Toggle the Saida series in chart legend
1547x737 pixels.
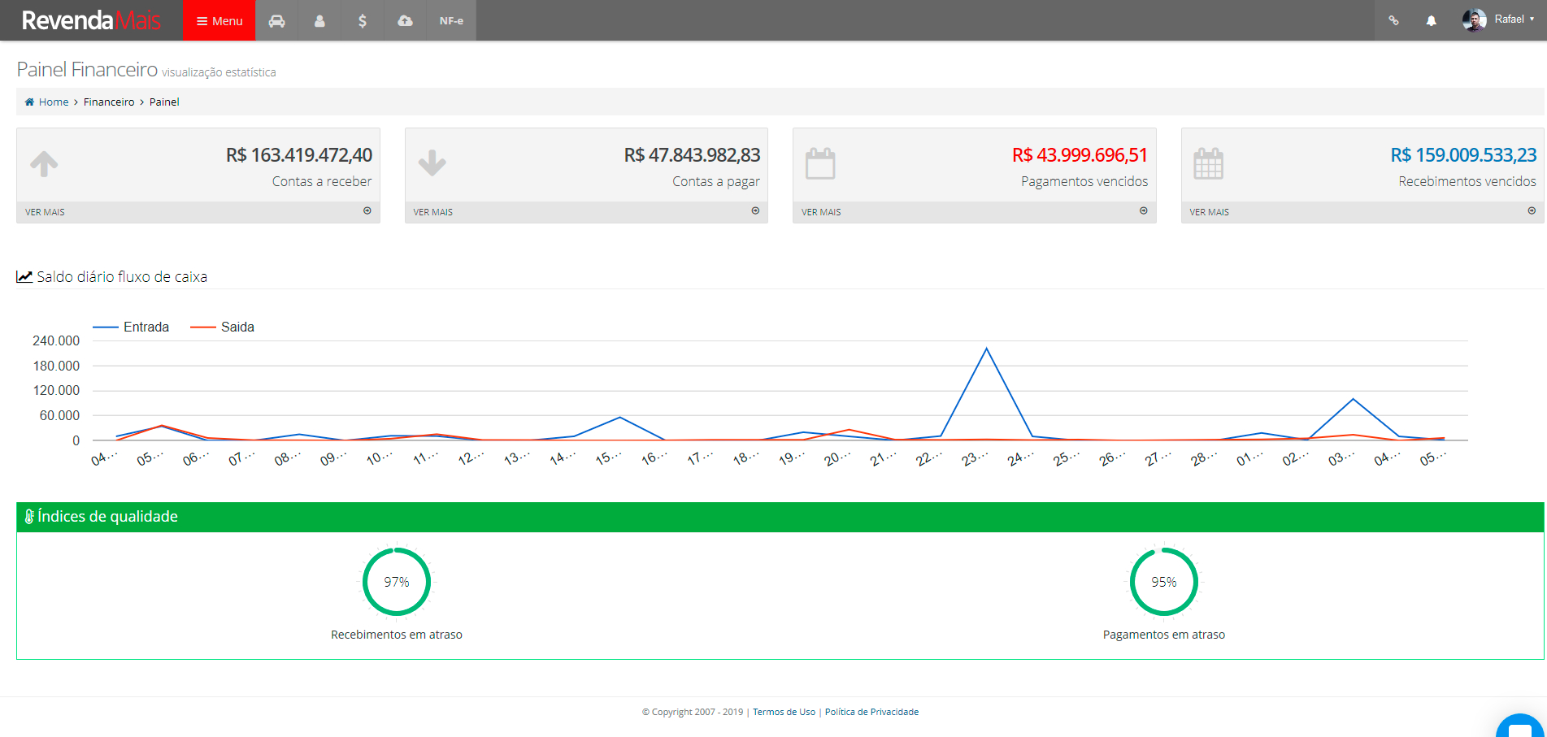click(223, 327)
